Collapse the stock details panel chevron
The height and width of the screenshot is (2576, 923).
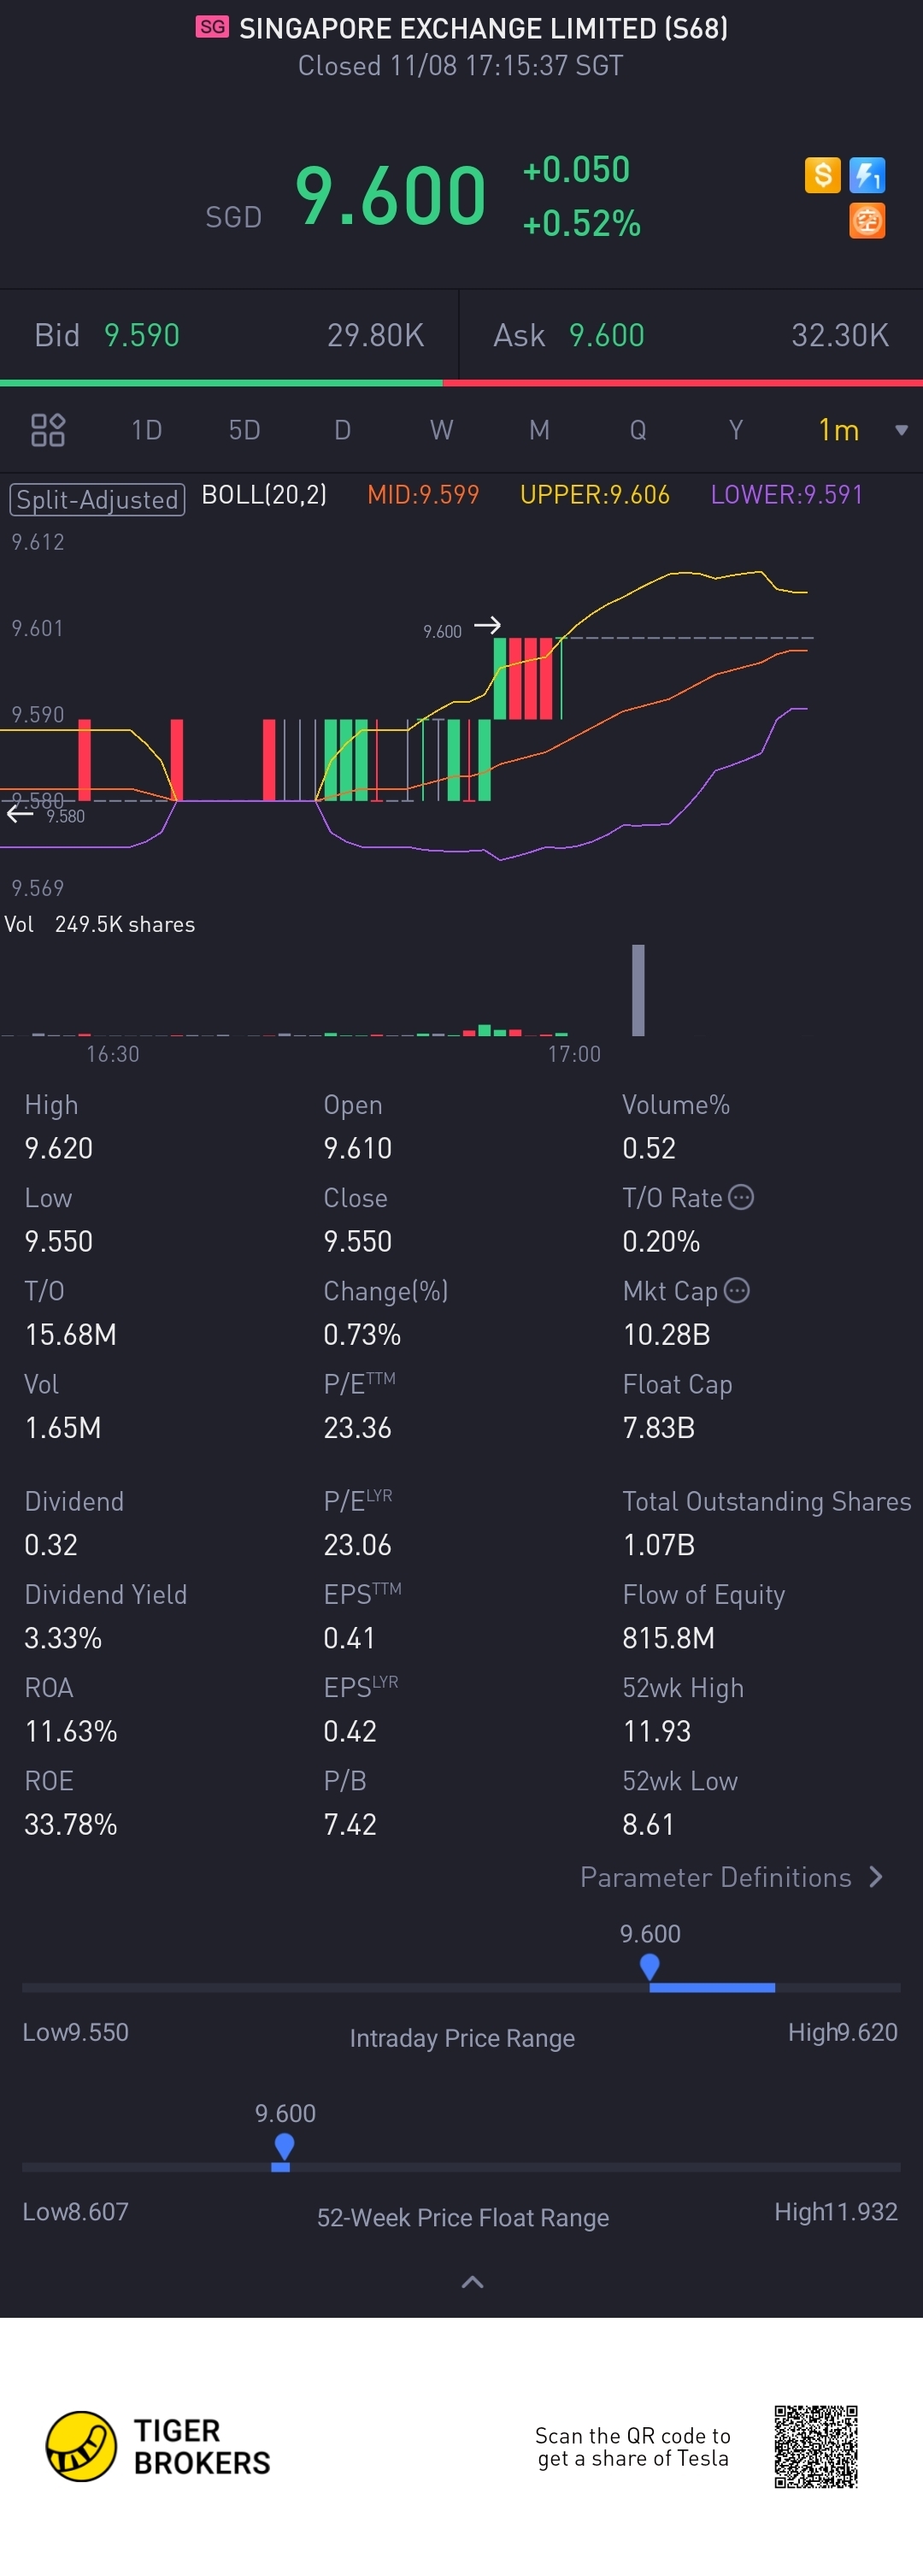coord(472,2282)
